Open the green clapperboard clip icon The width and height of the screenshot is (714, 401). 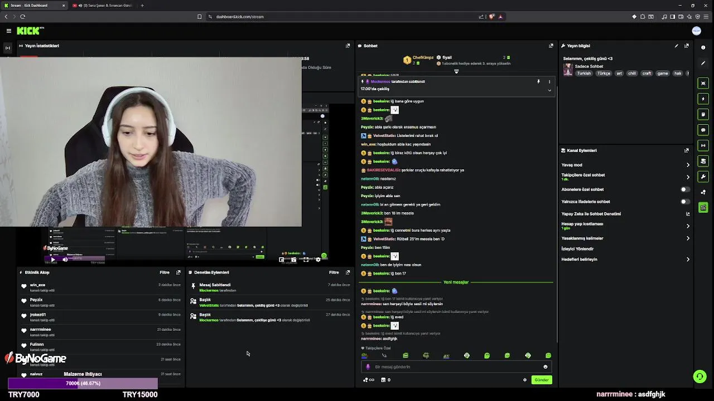[x=703, y=207]
